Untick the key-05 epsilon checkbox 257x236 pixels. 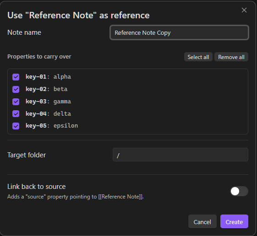pyautogui.click(x=16, y=126)
